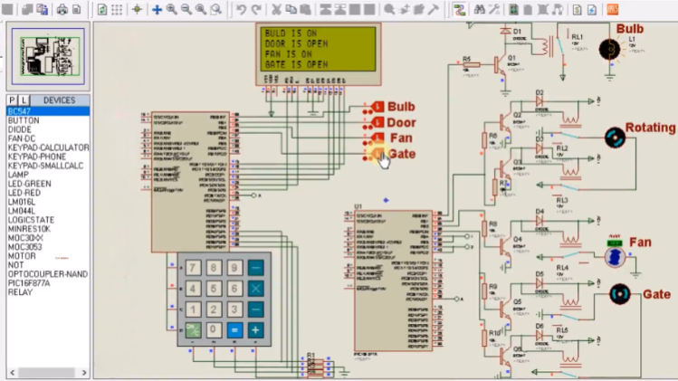This screenshot has width=678, height=381.
Task: Click the blue pan/center cross icon
Action: point(157,9)
